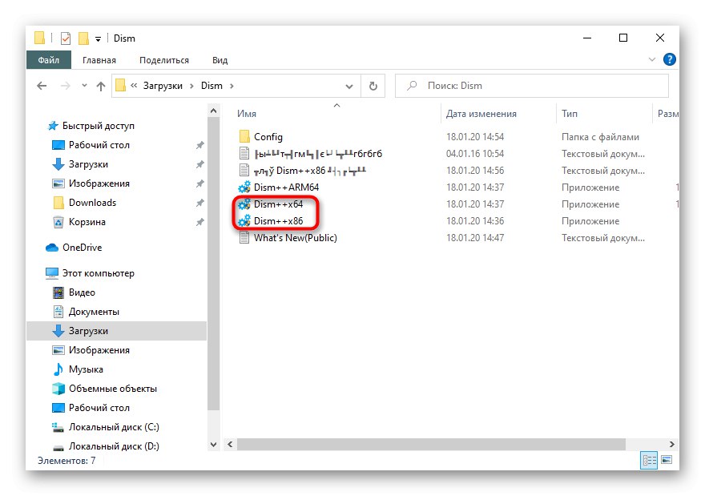The image size is (705, 496).
Task: Sort by the Имя column header
Action: click(247, 114)
